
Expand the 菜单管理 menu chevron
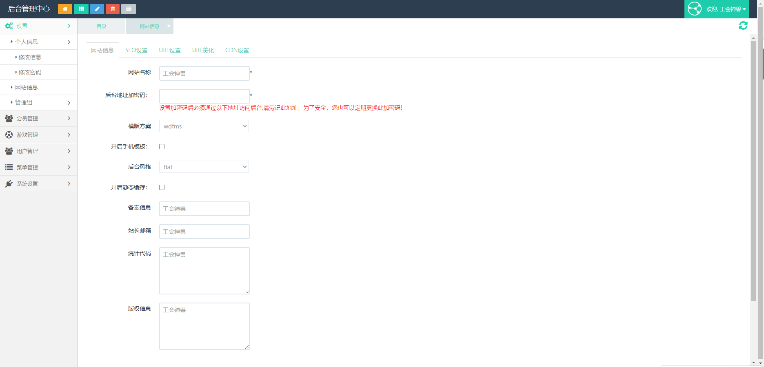pyautogui.click(x=69, y=167)
